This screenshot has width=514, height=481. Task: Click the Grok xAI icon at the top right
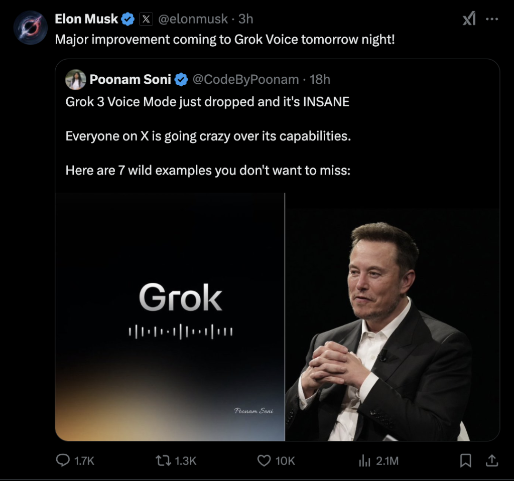click(469, 20)
